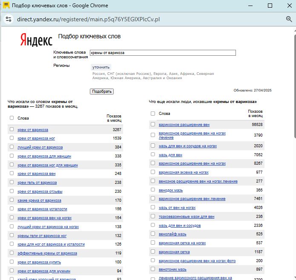Check the box for мазь для вен

(153, 154)
